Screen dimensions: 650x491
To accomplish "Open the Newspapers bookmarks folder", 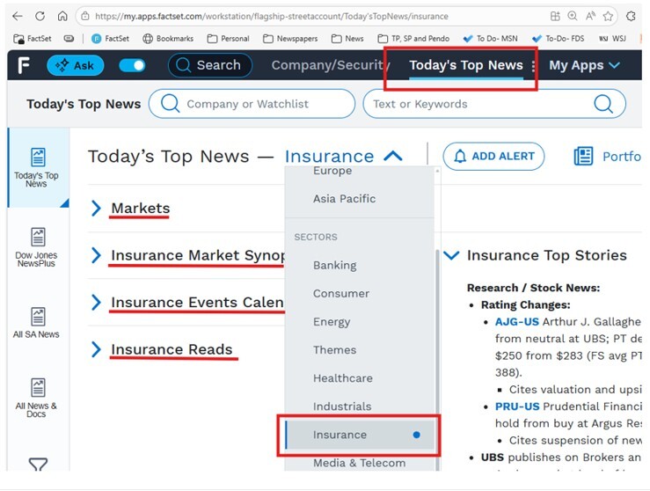I will tap(290, 39).
